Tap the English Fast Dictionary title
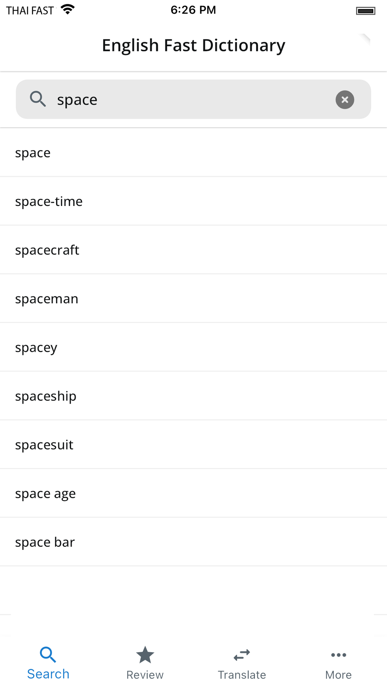This screenshot has width=387, height=689. (x=193, y=45)
